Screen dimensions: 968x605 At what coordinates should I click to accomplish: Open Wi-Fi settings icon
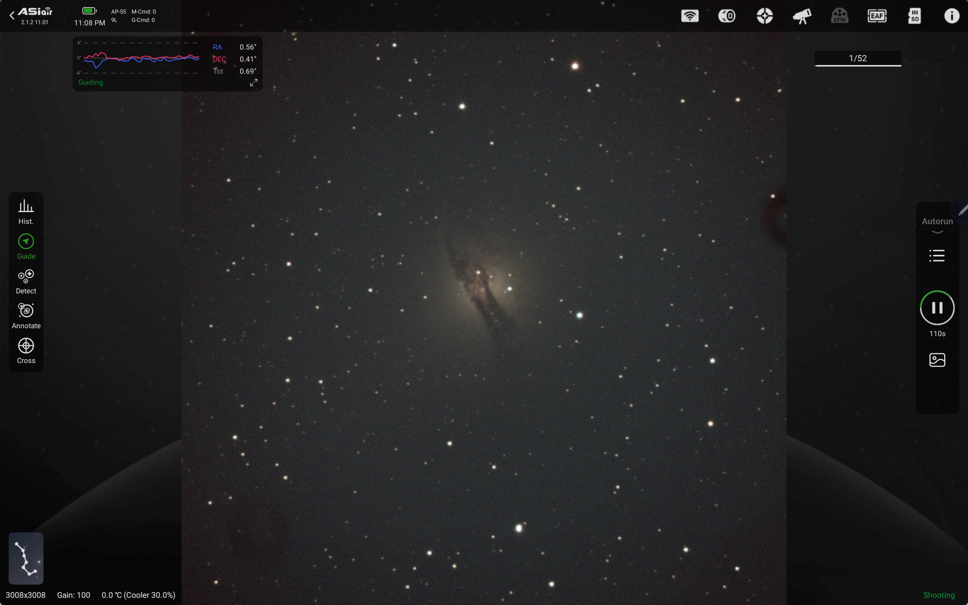690,16
